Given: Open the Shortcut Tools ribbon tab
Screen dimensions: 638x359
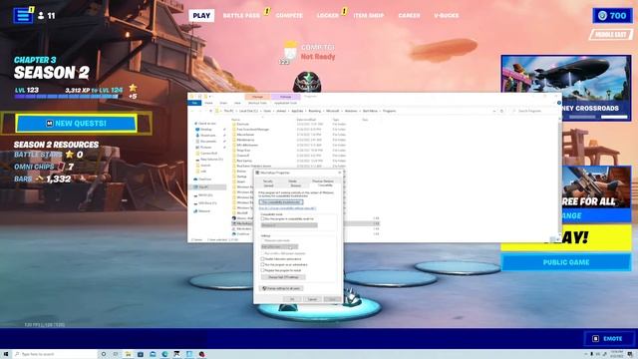Looking at the screenshot, I should tap(257, 103).
